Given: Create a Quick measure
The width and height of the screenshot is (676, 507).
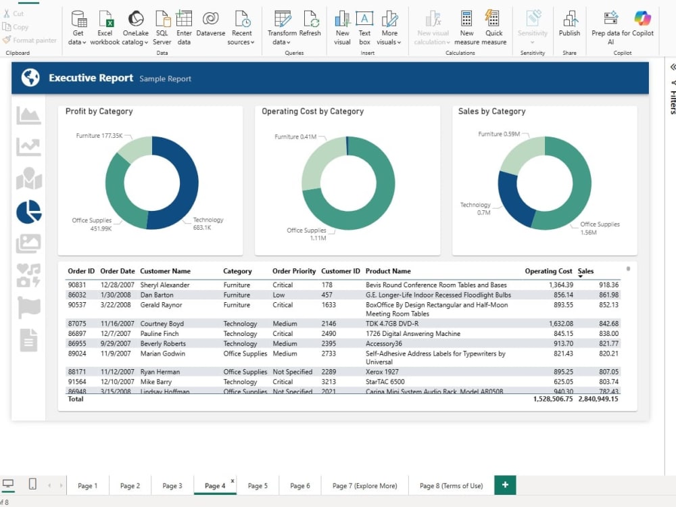Looking at the screenshot, I should point(493,28).
